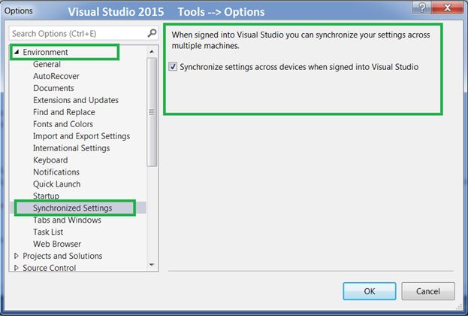
Task: Open International Settings page
Action: [71, 148]
